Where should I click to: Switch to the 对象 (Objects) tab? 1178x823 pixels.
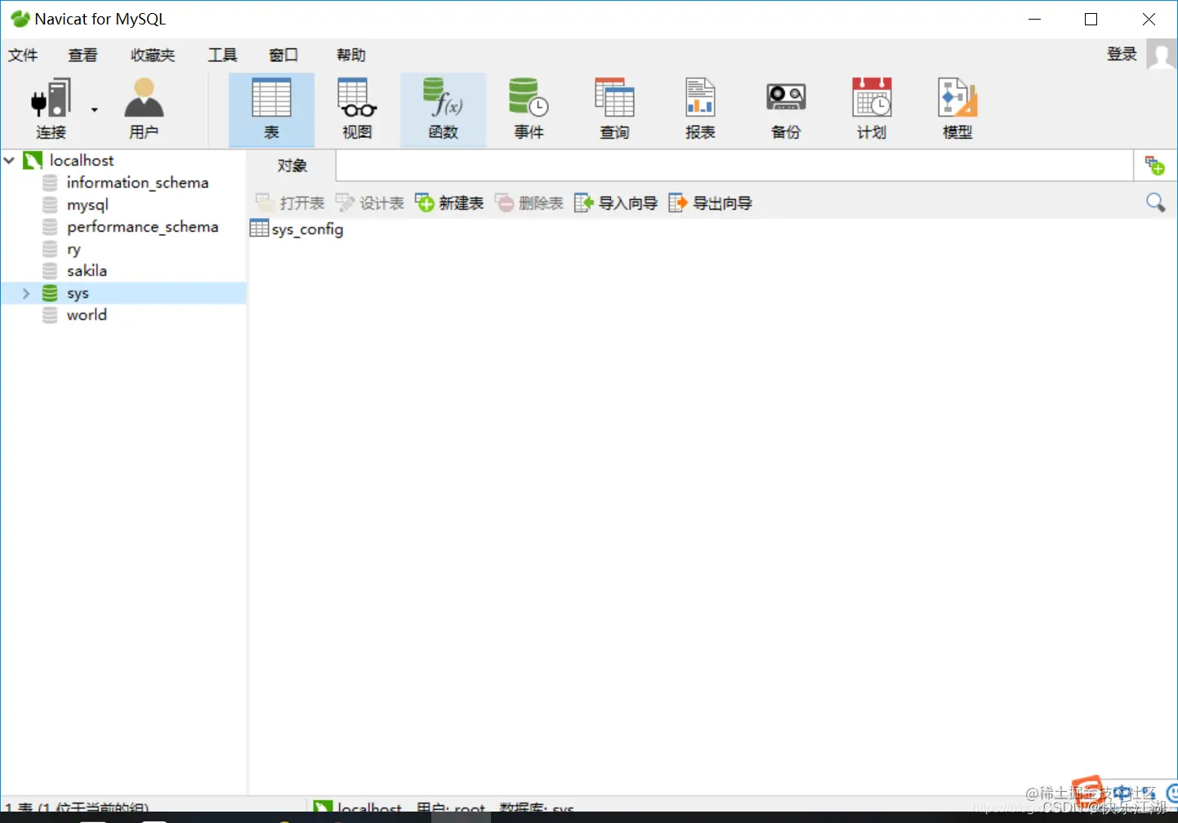[292, 166]
